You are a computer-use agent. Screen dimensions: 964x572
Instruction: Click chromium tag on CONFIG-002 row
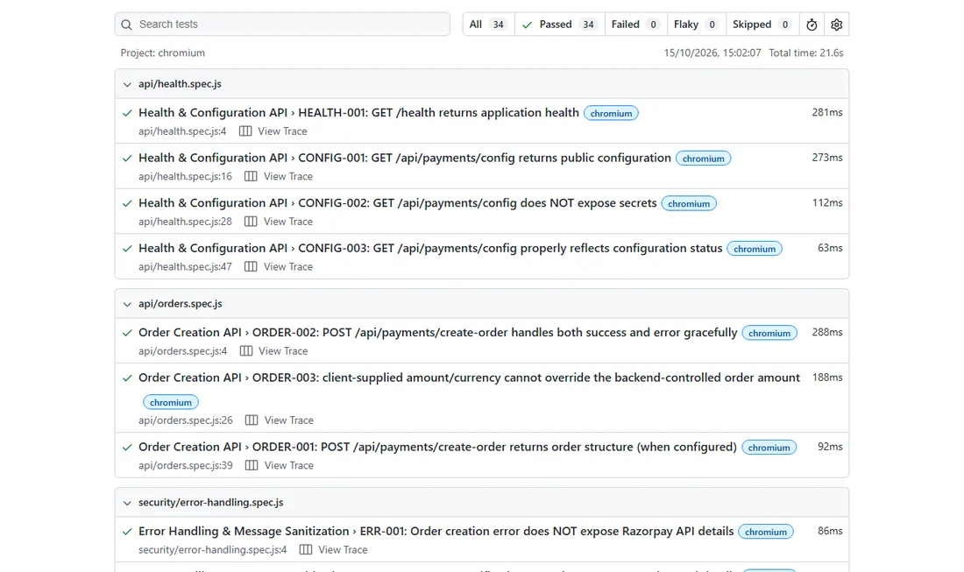(689, 203)
